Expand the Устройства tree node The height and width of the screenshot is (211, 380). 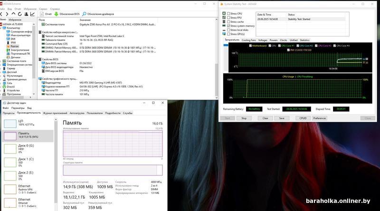pos(1,90)
